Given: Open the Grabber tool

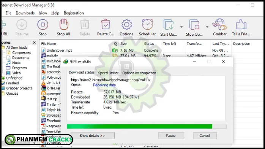Looking at the screenshot, I should 220,25.
